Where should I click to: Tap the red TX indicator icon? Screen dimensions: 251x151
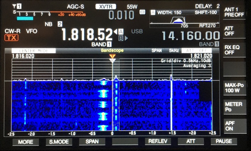pos(12,38)
